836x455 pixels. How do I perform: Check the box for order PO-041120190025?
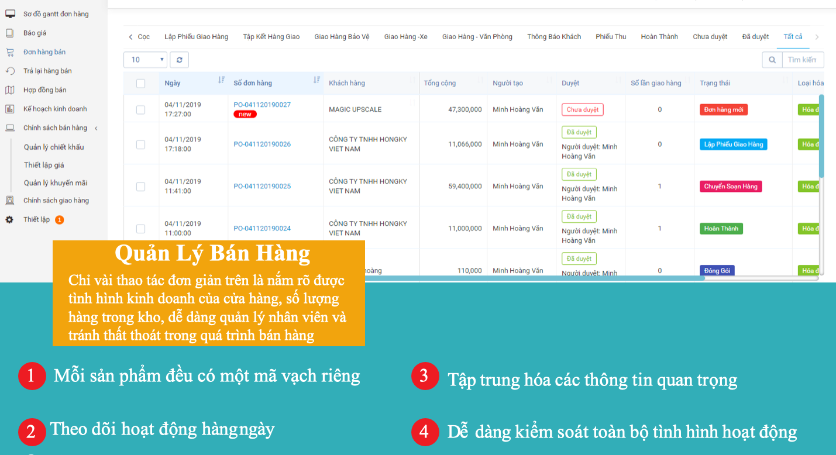pyautogui.click(x=140, y=187)
